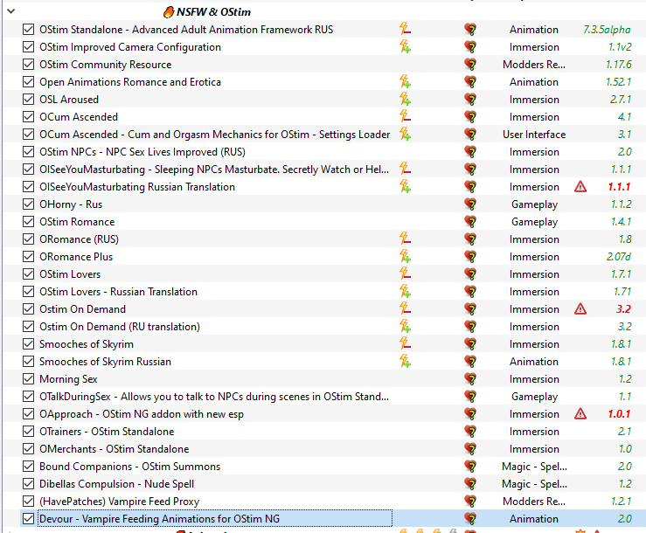Click heart flag icon on OMerchants row
This screenshot has width=646, height=533.
(x=470, y=448)
